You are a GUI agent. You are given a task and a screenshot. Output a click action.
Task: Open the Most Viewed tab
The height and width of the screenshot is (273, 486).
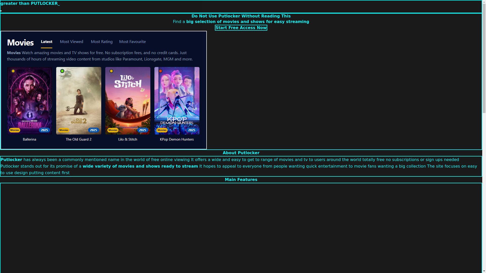(72, 42)
